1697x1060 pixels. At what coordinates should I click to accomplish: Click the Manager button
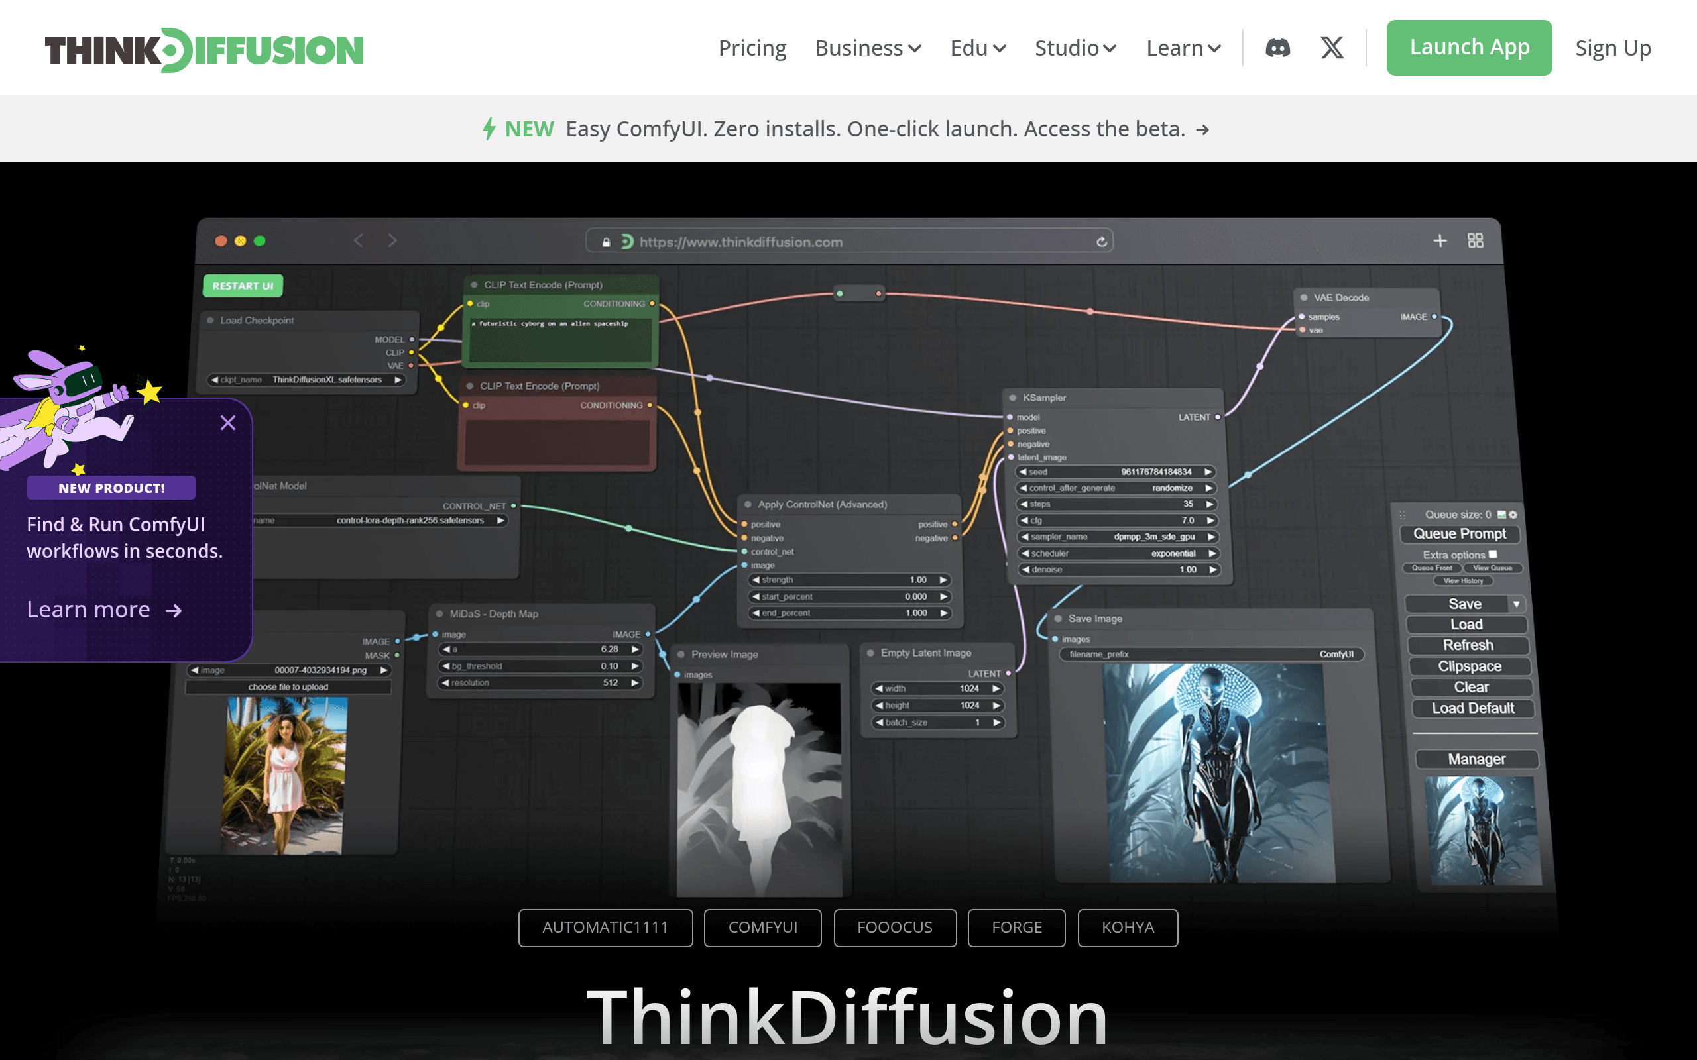(x=1477, y=759)
